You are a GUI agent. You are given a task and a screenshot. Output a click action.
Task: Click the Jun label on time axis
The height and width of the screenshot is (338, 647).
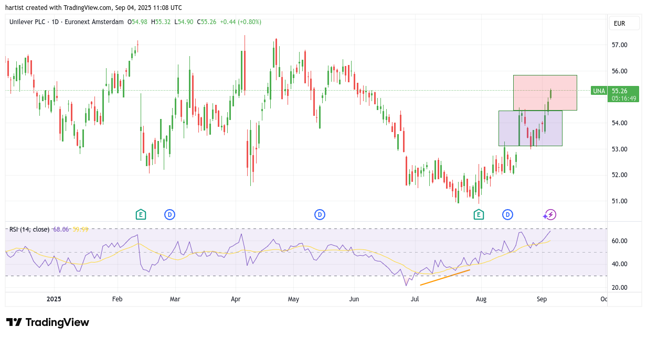[x=354, y=299]
